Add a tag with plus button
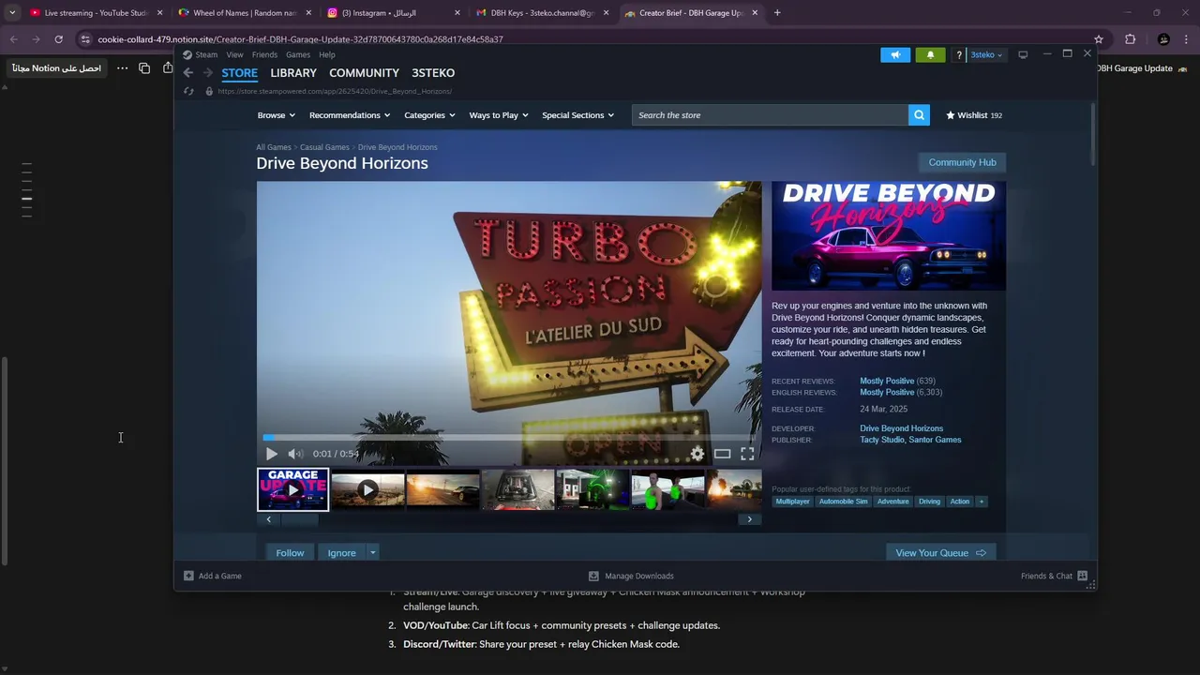 (x=982, y=502)
